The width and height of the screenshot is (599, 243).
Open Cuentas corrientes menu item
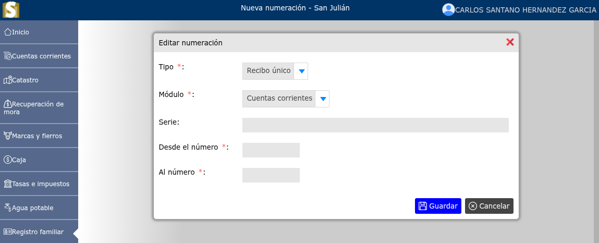pyautogui.click(x=39, y=56)
